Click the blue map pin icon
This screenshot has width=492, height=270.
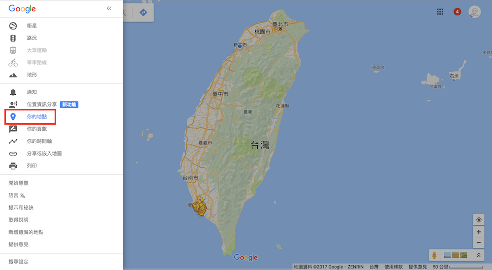(x=13, y=116)
